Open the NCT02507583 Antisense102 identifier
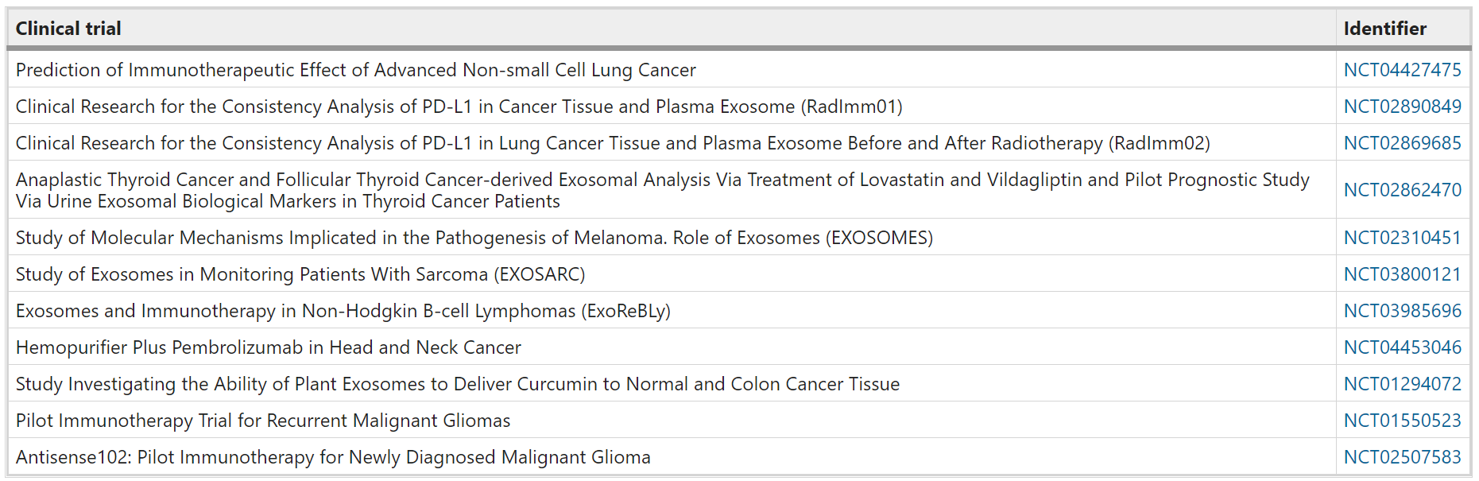1479x481 pixels. pos(1402,457)
